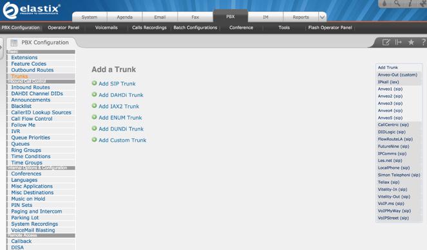The image size is (427, 250).
Task: Open Music on Hold in sidebar
Action: 28,199
